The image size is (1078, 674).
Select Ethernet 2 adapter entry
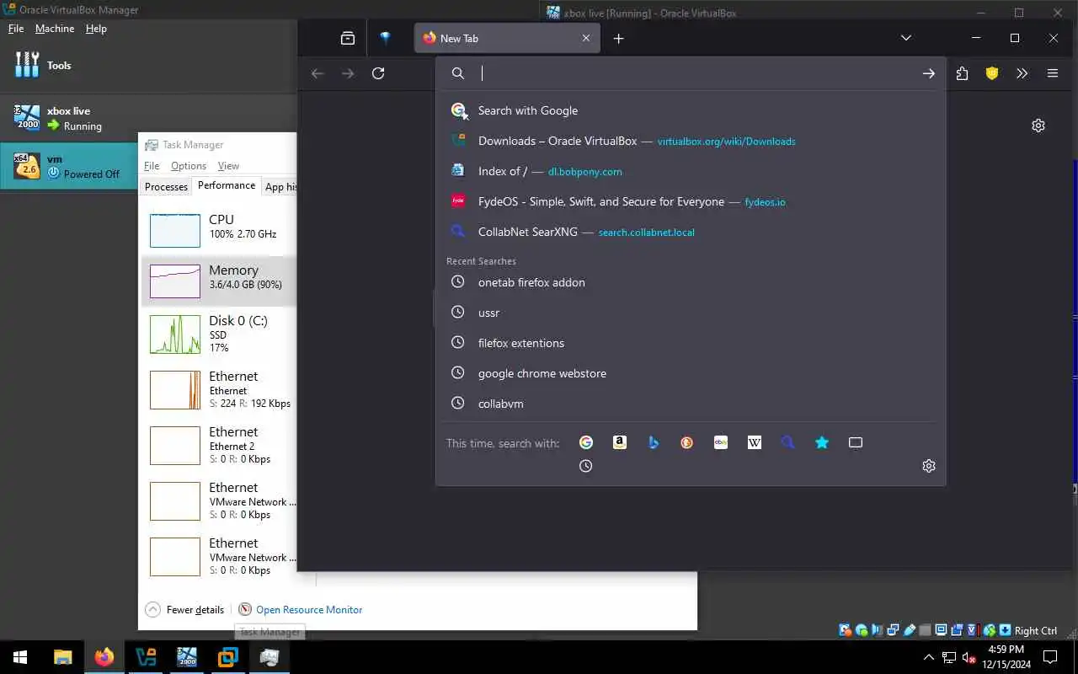tap(219, 445)
